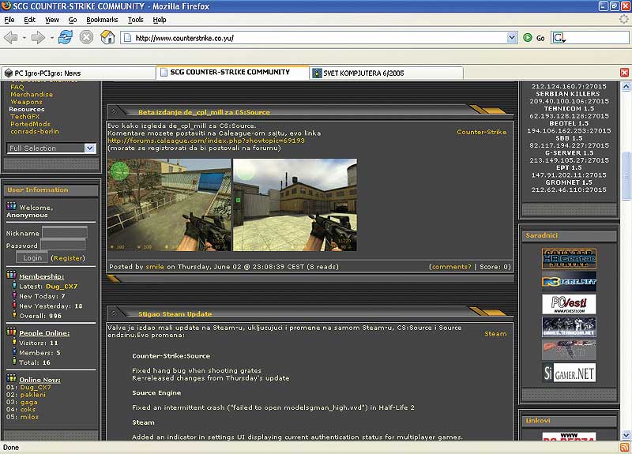Open the Tools menu
The image size is (632, 454).
coord(135,20)
